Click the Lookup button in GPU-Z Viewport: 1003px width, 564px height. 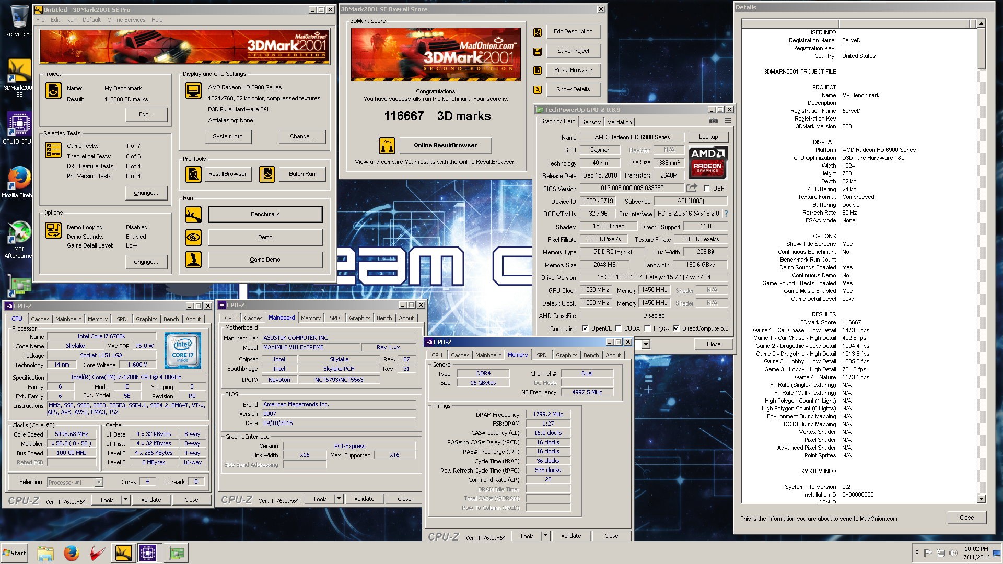(x=708, y=137)
